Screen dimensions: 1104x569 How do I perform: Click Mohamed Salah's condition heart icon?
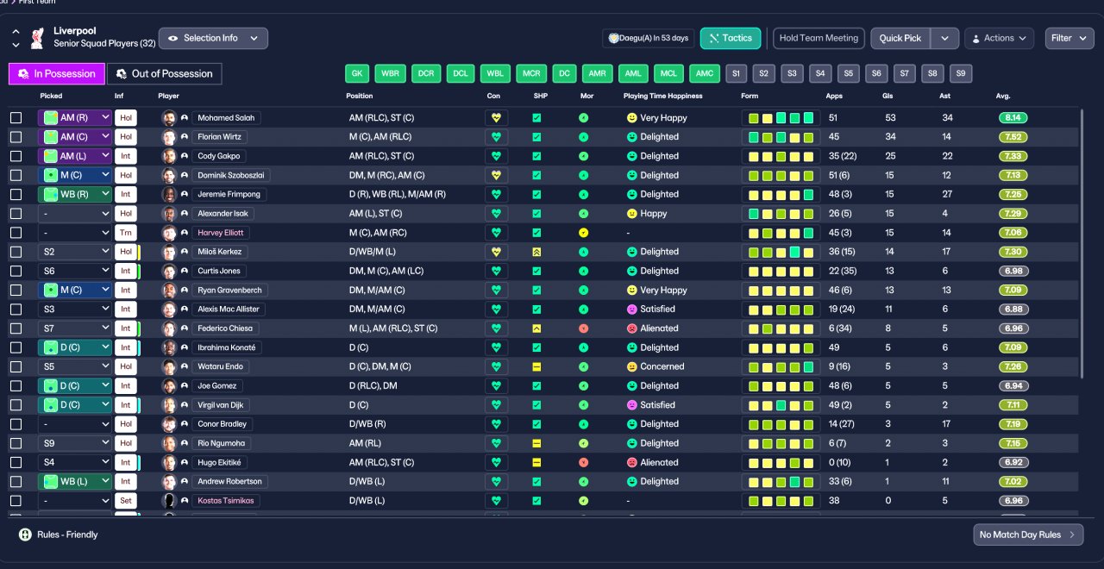[x=495, y=118]
